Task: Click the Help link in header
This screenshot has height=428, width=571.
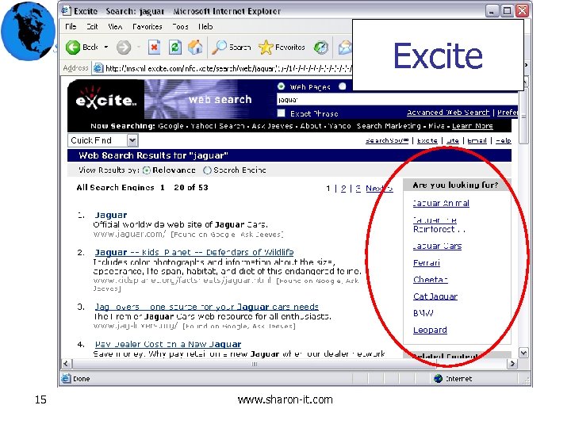Action: 504,140
